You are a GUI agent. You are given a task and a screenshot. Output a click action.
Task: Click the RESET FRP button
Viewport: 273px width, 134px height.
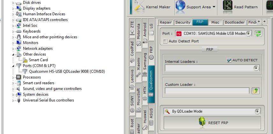point(212,123)
